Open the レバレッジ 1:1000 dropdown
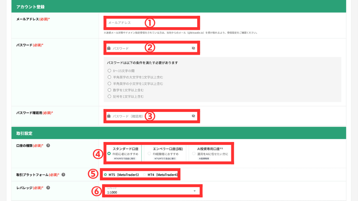 (152, 191)
